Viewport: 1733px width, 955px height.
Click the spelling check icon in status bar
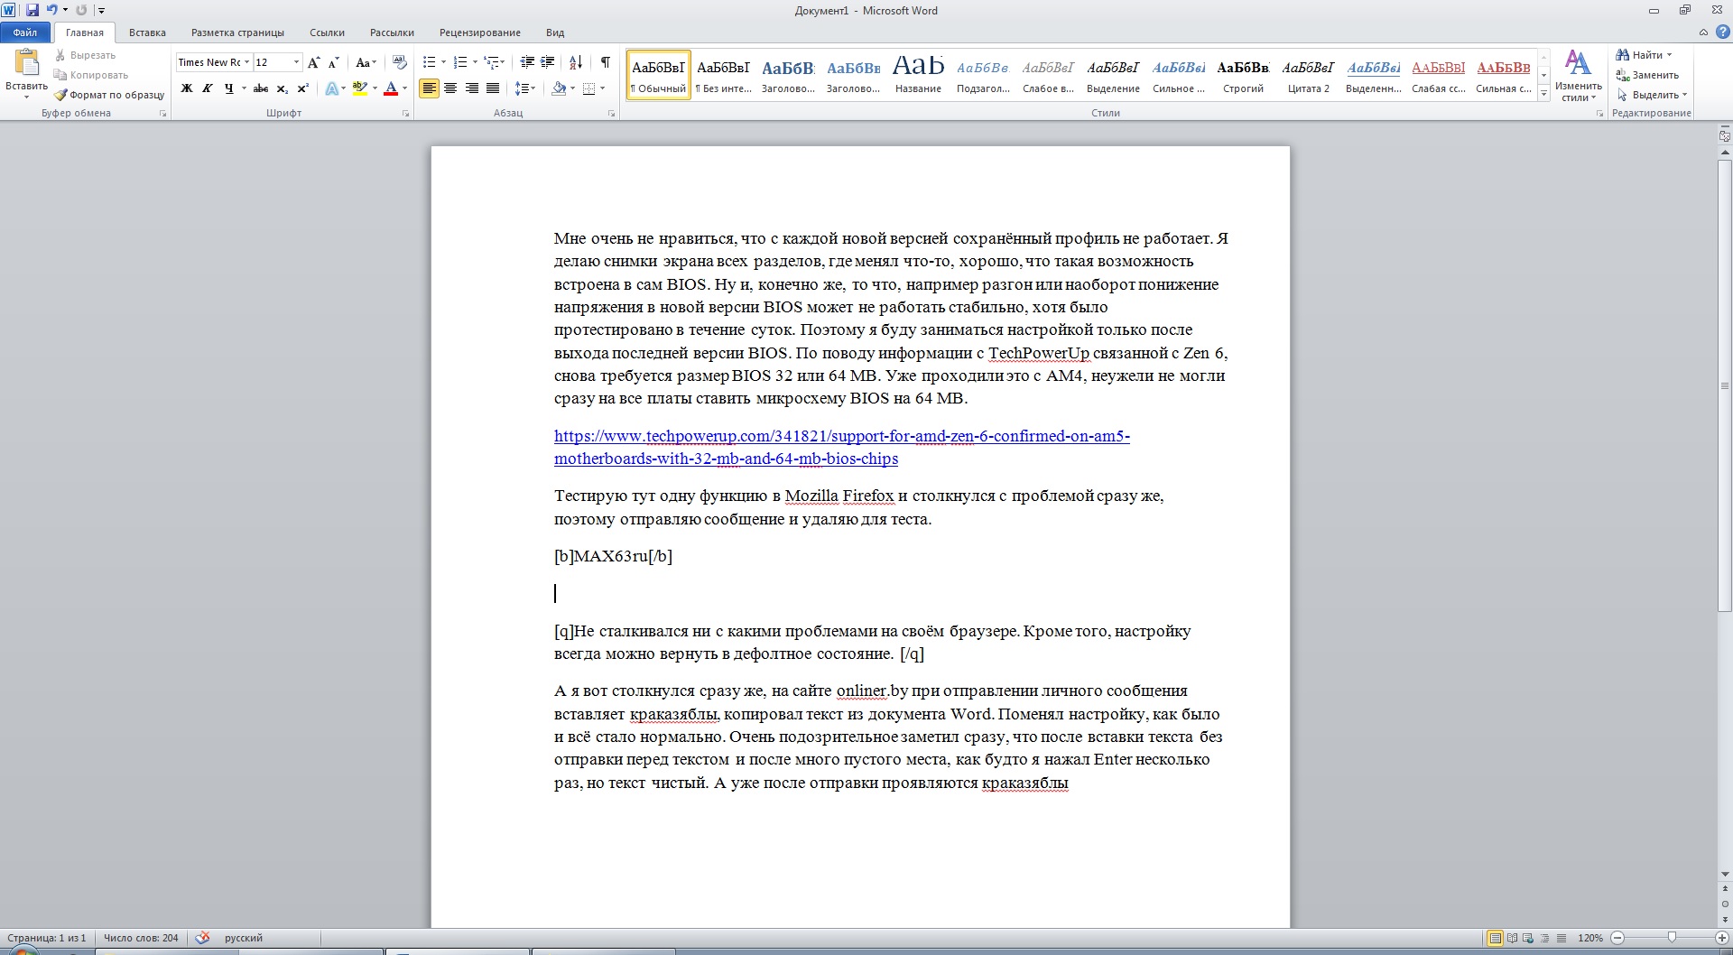point(202,938)
